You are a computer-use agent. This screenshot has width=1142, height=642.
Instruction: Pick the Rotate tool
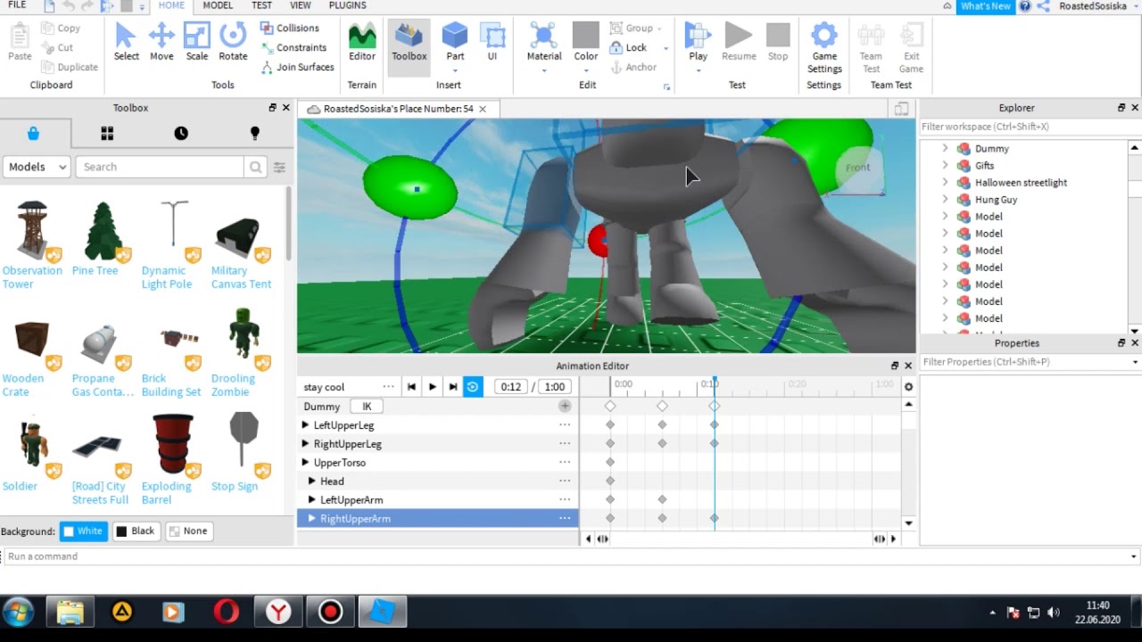click(233, 43)
